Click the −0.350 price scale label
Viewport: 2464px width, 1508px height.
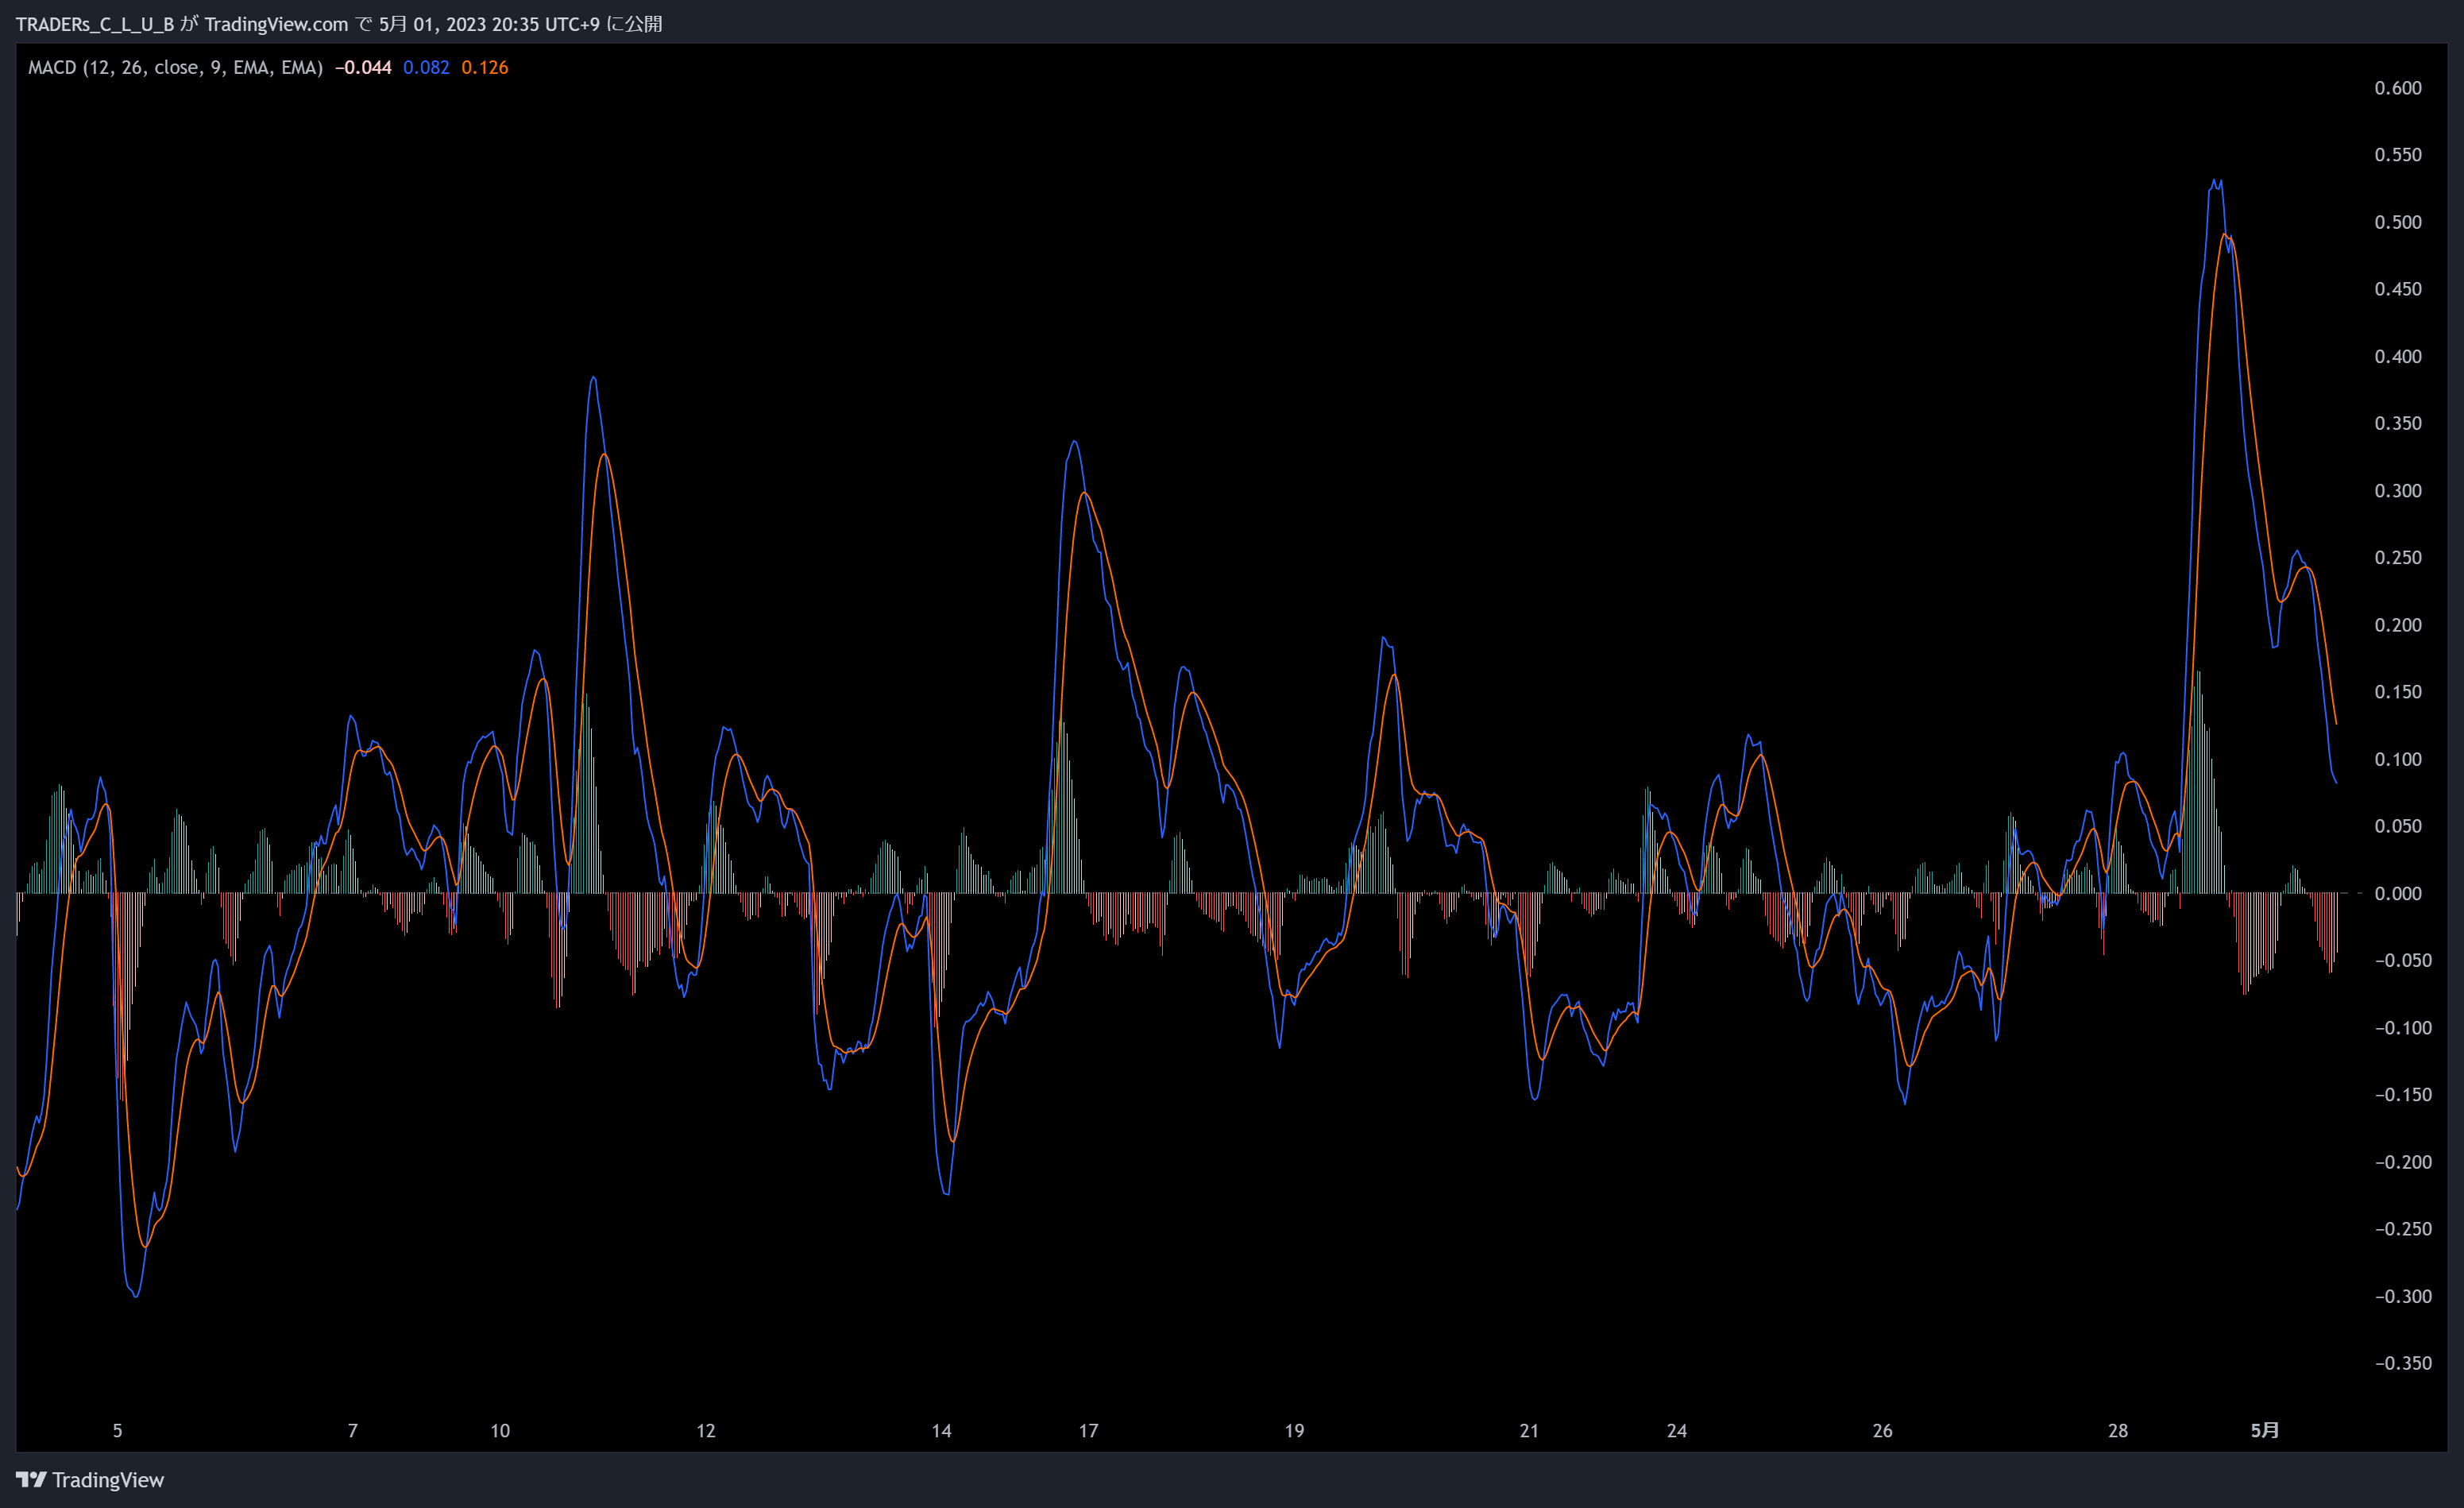(x=2403, y=1364)
